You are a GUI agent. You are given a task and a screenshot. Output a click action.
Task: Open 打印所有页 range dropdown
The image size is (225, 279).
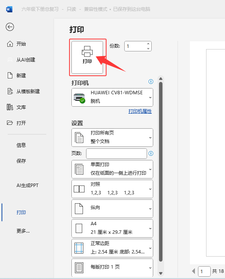coord(112,138)
